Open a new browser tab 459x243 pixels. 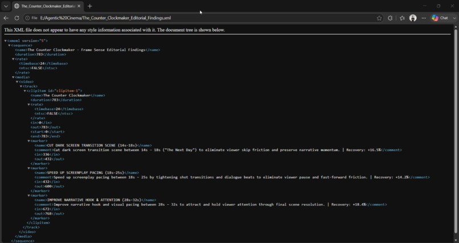click(x=90, y=6)
